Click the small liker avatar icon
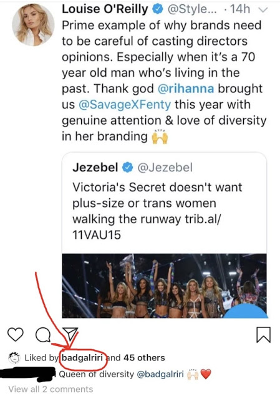 click(14, 358)
